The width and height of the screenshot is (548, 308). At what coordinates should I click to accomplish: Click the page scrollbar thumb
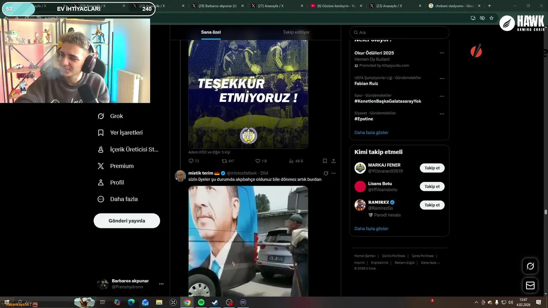(x=545, y=212)
